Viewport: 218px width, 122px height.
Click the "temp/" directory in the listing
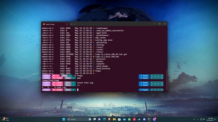coord(98,71)
